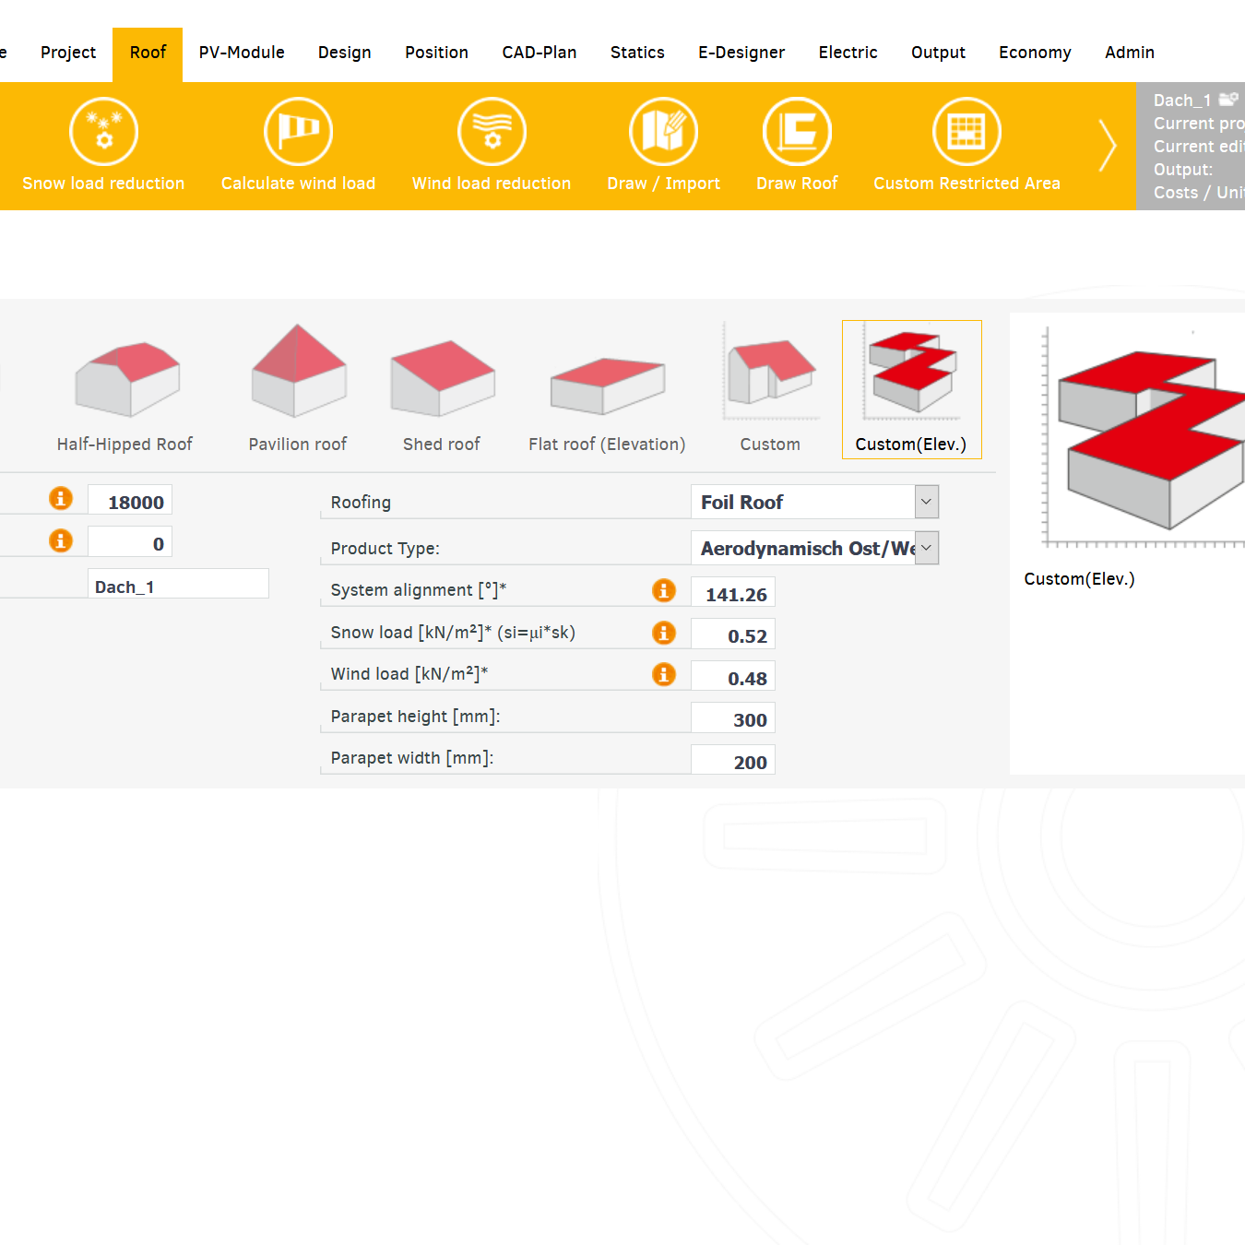Open the Custom Restricted Area tool
The height and width of the screenshot is (1245, 1245).
pyautogui.click(x=966, y=131)
